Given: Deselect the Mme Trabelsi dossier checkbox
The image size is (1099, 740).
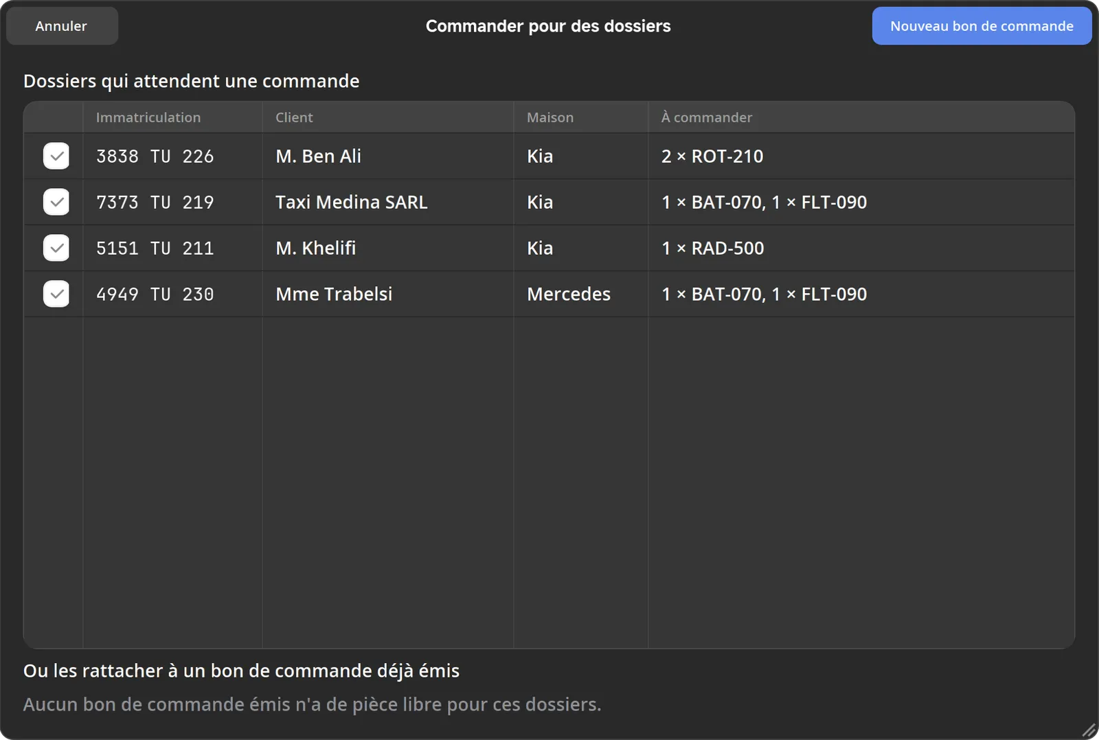Looking at the screenshot, I should pyautogui.click(x=56, y=294).
